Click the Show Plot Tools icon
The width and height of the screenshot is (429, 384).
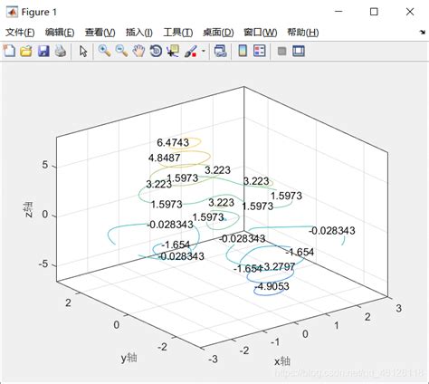[x=299, y=51]
